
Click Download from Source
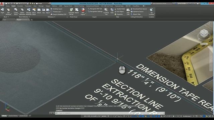(x=139, y=9)
